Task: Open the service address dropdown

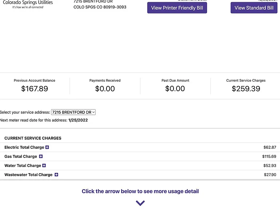Action: (73, 112)
